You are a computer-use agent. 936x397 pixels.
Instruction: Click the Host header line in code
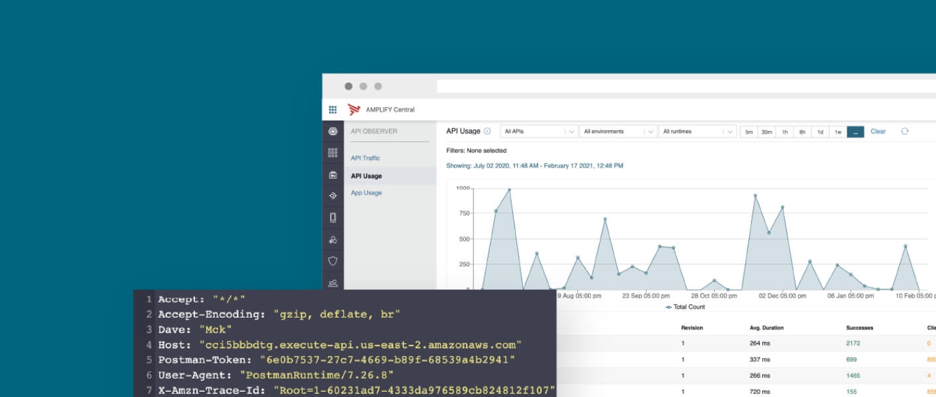(339, 345)
